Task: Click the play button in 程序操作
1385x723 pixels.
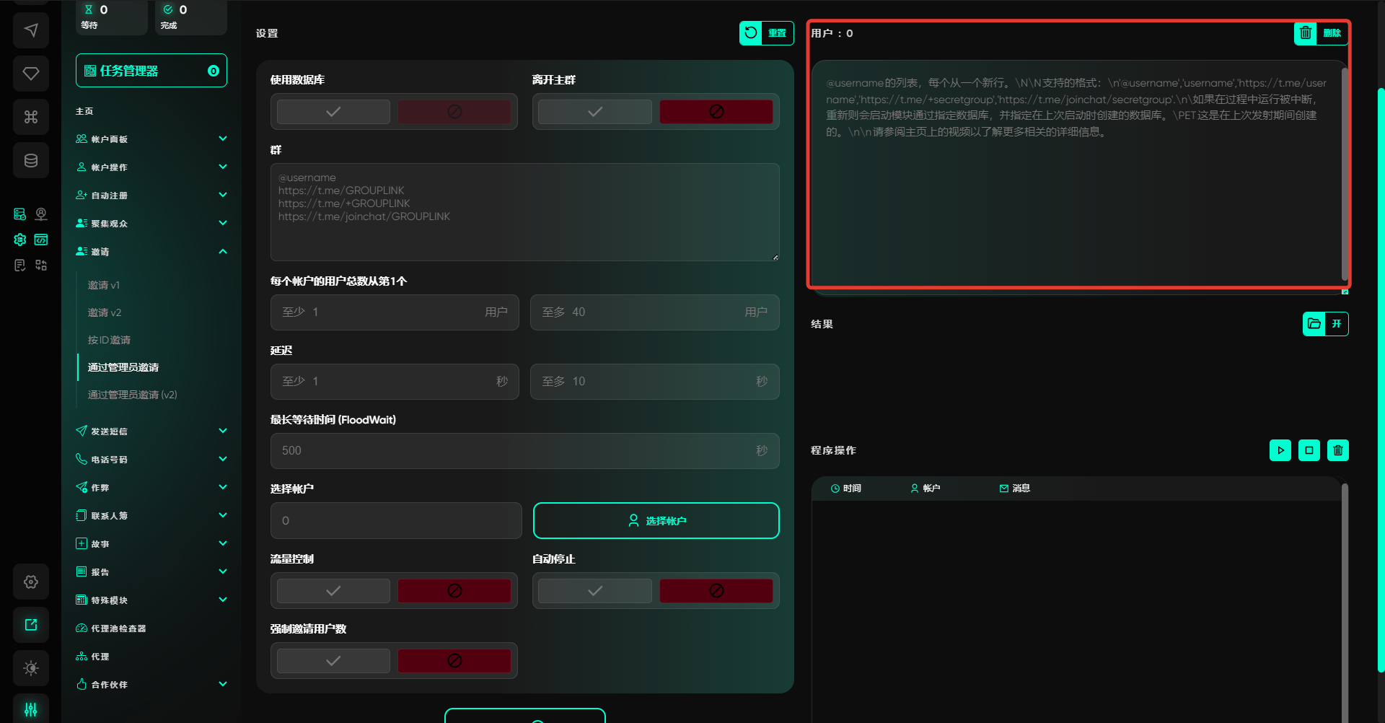Action: pyautogui.click(x=1280, y=450)
